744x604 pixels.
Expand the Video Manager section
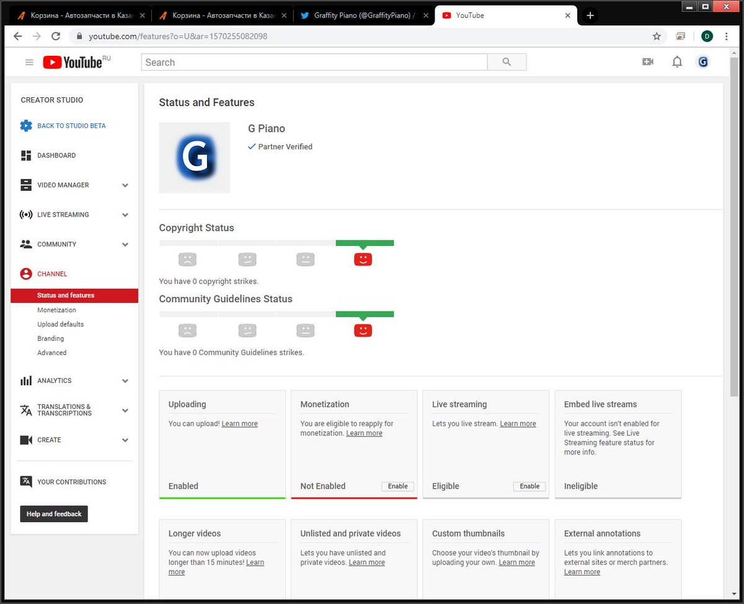(x=125, y=185)
